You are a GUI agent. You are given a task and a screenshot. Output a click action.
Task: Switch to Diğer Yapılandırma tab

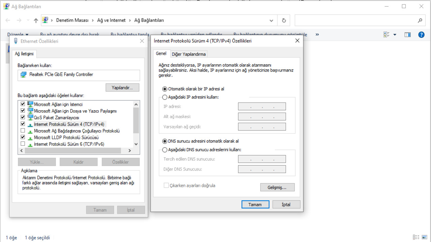click(x=189, y=54)
